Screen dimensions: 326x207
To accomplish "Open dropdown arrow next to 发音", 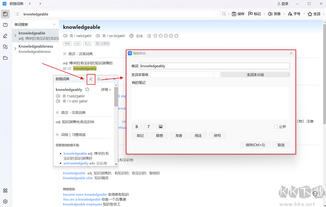I will click(284, 14).
